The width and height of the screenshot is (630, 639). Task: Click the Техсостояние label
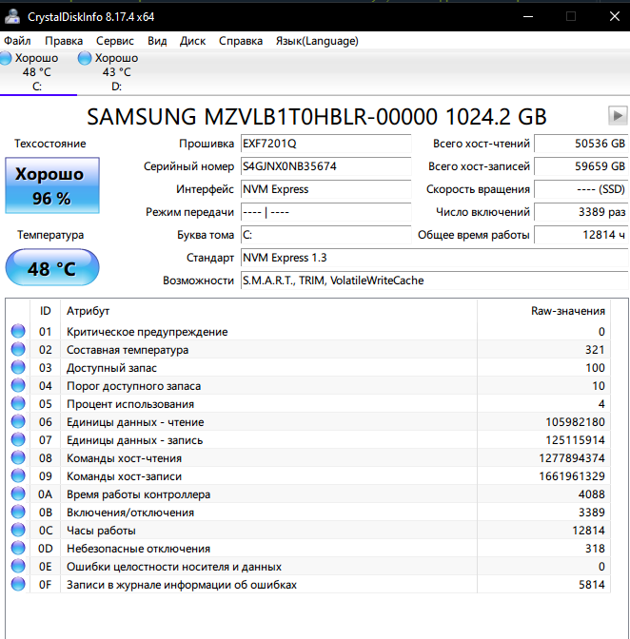50,144
